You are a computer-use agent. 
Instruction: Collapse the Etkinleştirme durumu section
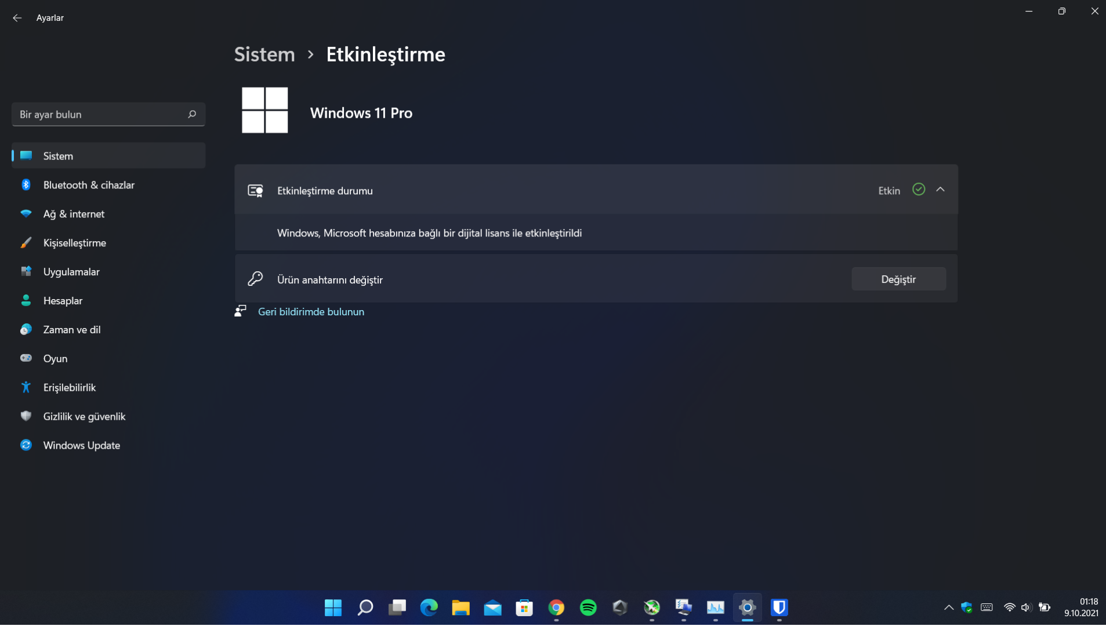click(940, 190)
